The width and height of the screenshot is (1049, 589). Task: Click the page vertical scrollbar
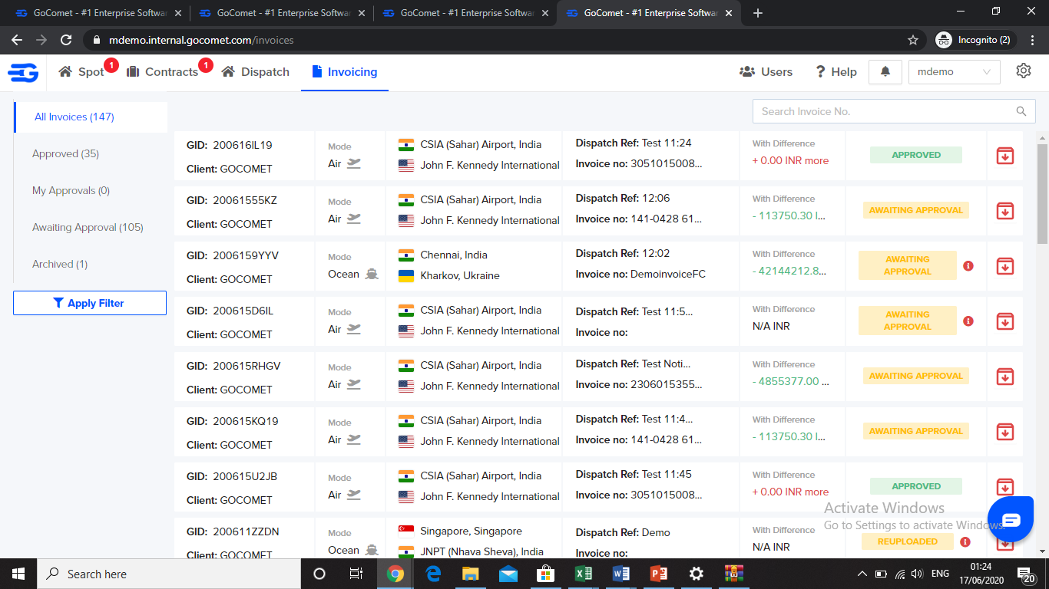pyautogui.click(x=1042, y=194)
